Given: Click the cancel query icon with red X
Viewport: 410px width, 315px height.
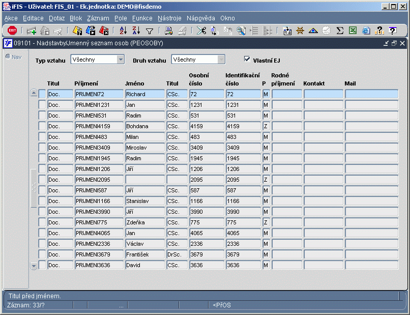Looking at the screenshot, I should (x=104, y=31).
